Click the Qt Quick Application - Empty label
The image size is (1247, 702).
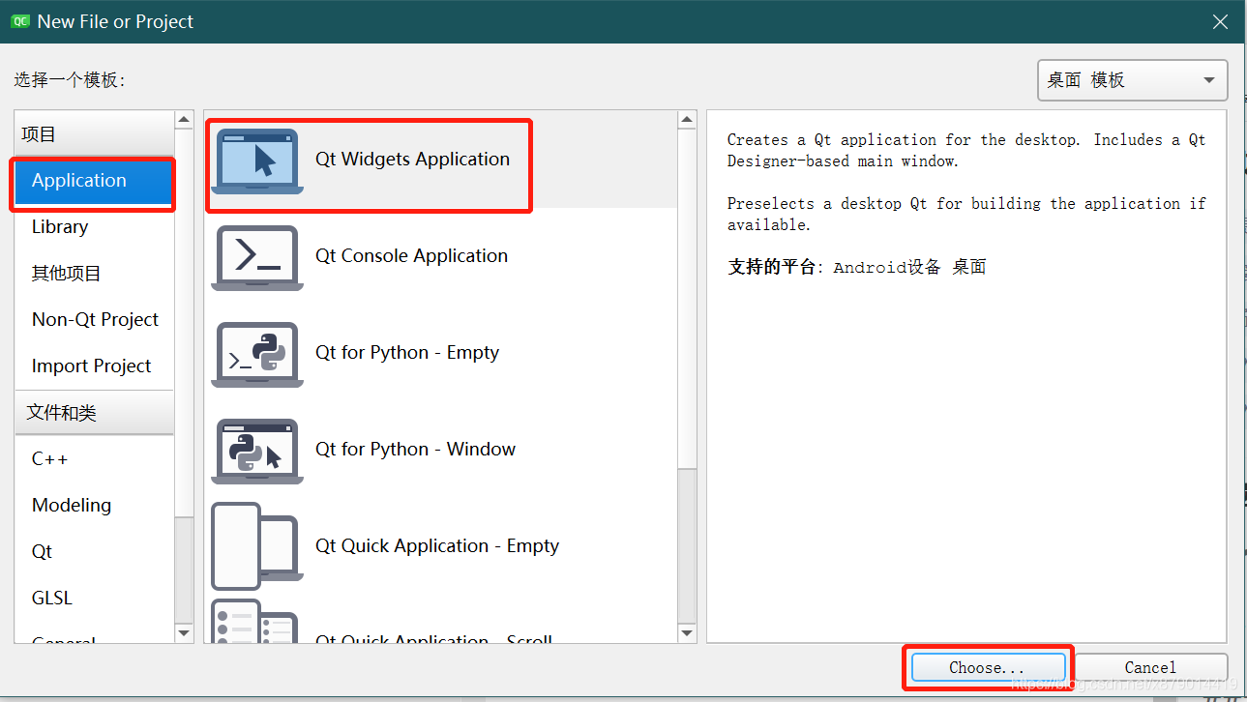coord(437,546)
